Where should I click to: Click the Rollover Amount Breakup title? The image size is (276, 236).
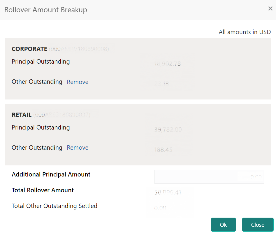tap(46, 10)
